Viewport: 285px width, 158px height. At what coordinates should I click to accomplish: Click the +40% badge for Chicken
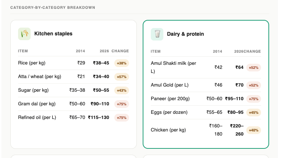(x=254, y=130)
